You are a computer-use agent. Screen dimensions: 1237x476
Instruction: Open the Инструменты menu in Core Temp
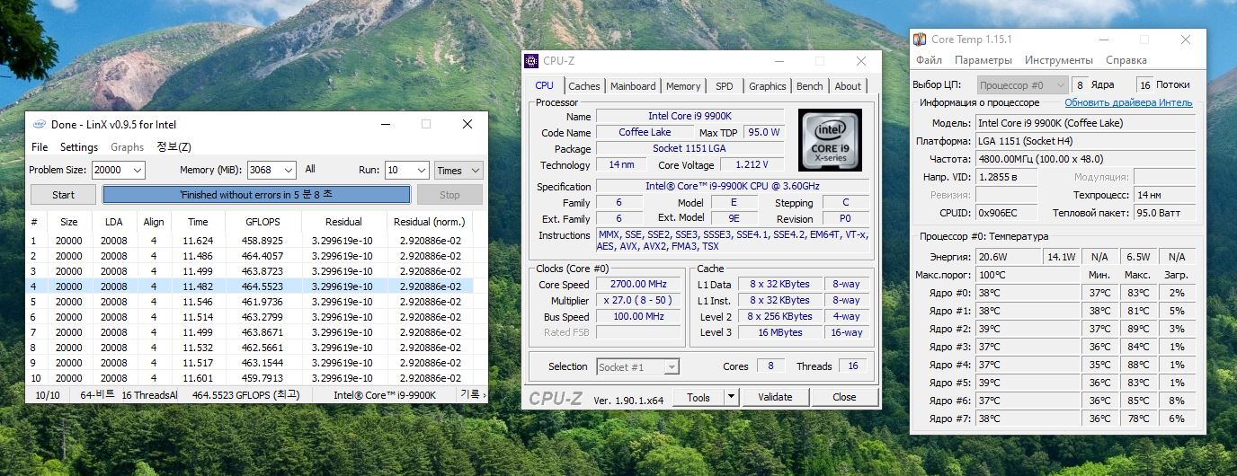click(1059, 60)
